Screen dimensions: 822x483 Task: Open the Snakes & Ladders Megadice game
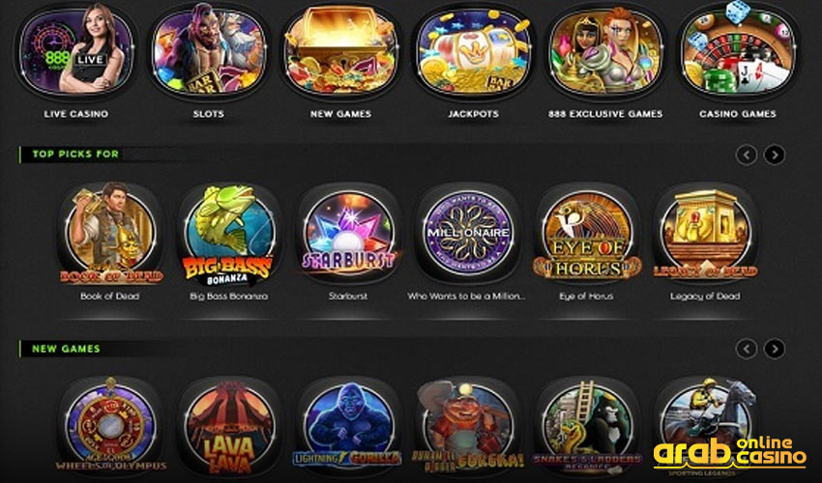coord(586,426)
